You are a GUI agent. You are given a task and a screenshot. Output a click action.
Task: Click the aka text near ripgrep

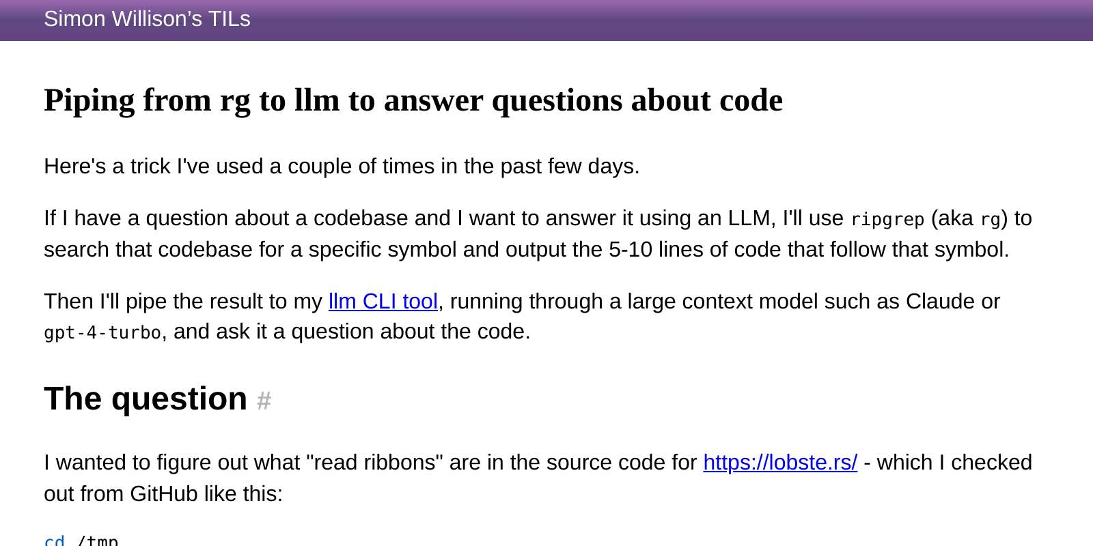pos(956,218)
